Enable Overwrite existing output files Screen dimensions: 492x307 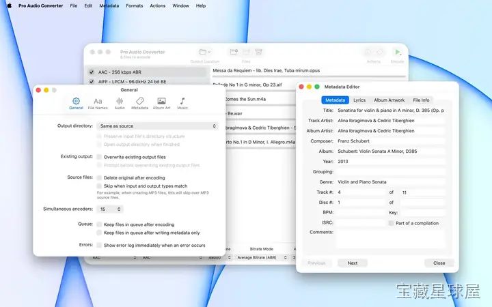[99, 157]
